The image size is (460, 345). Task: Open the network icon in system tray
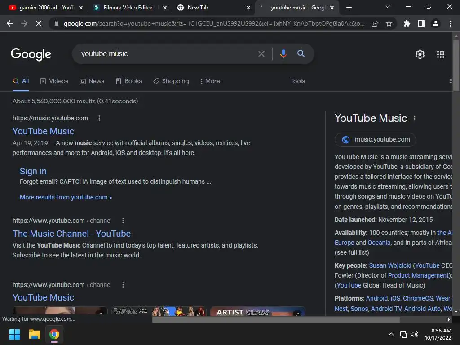(404, 334)
